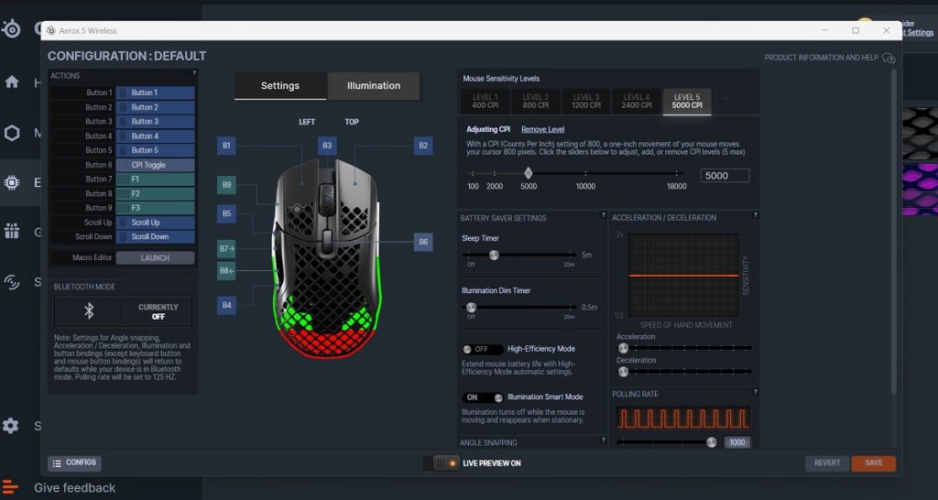The width and height of the screenshot is (938, 500).
Task: Click the Sleep Timer slider handle
Action: (494, 255)
